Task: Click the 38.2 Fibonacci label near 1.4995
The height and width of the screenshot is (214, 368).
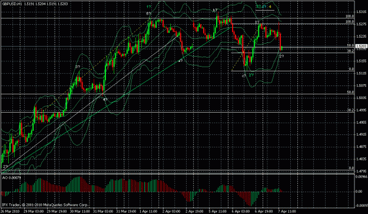Action: click(351, 110)
